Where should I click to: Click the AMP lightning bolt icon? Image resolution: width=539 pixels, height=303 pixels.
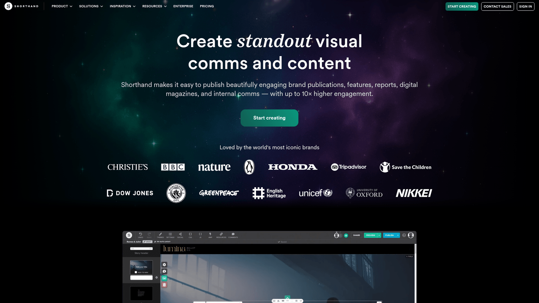pyautogui.click(x=210, y=234)
